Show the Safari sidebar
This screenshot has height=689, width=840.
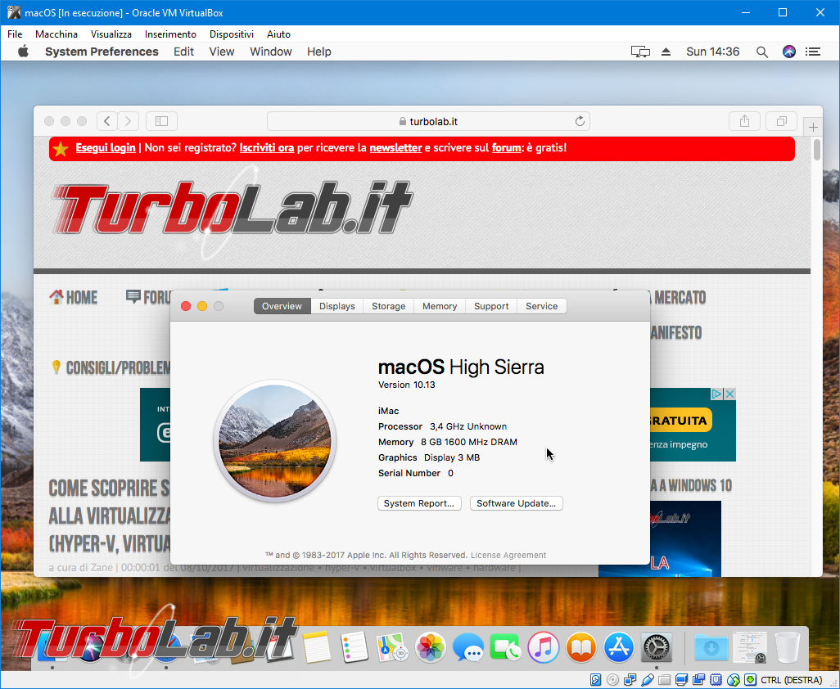point(161,121)
